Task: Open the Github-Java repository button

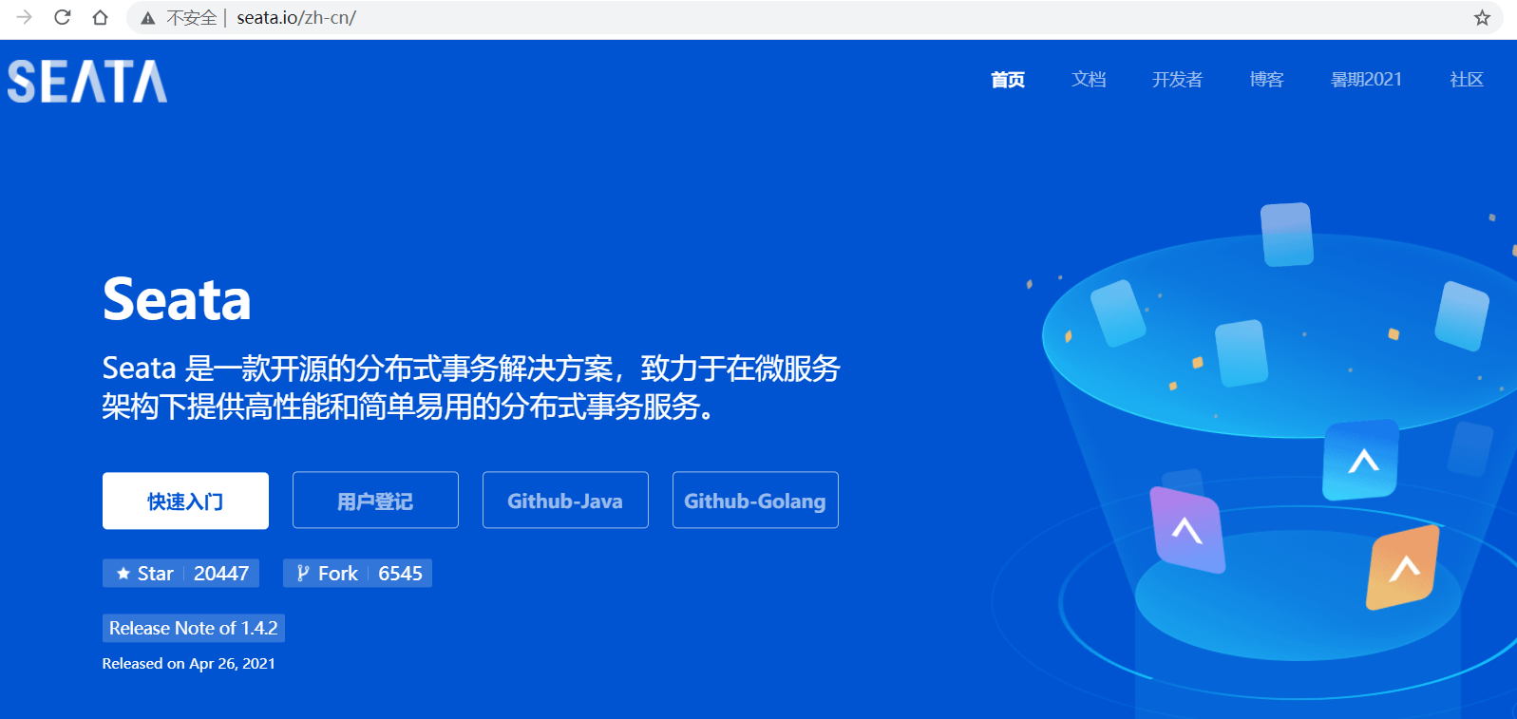Action: 565,501
